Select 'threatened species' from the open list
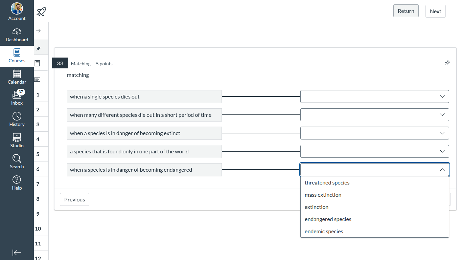The width and height of the screenshot is (462, 260). tap(327, 183)
